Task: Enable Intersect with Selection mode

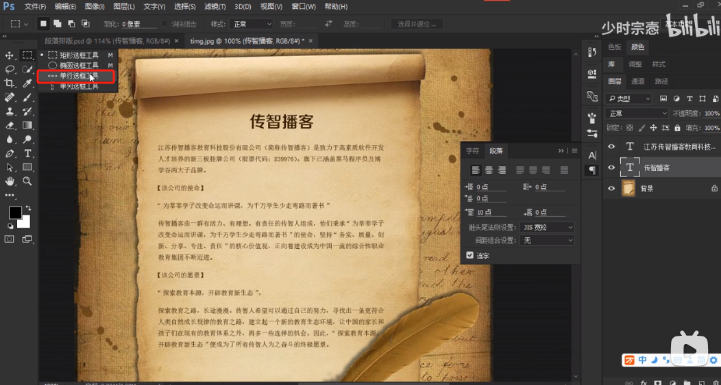Action: (x=85, y=23)
